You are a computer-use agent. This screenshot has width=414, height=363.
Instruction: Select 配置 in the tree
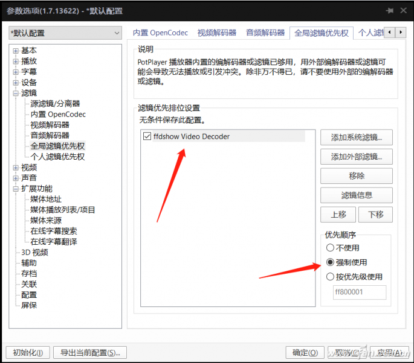tap(29, 295)
